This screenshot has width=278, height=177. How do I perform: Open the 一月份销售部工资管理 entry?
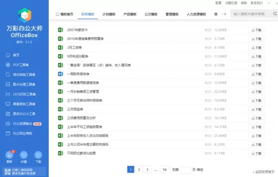(x=83, y=92)
